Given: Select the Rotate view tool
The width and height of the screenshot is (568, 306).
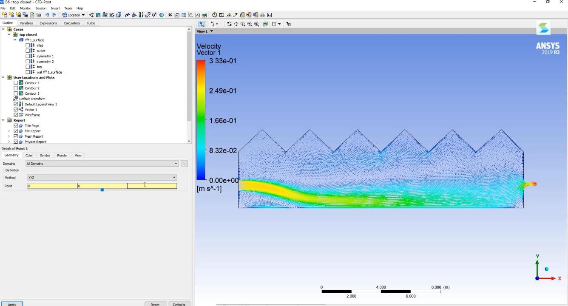Looking at the screenshot, I should click(x=229, y=24).
